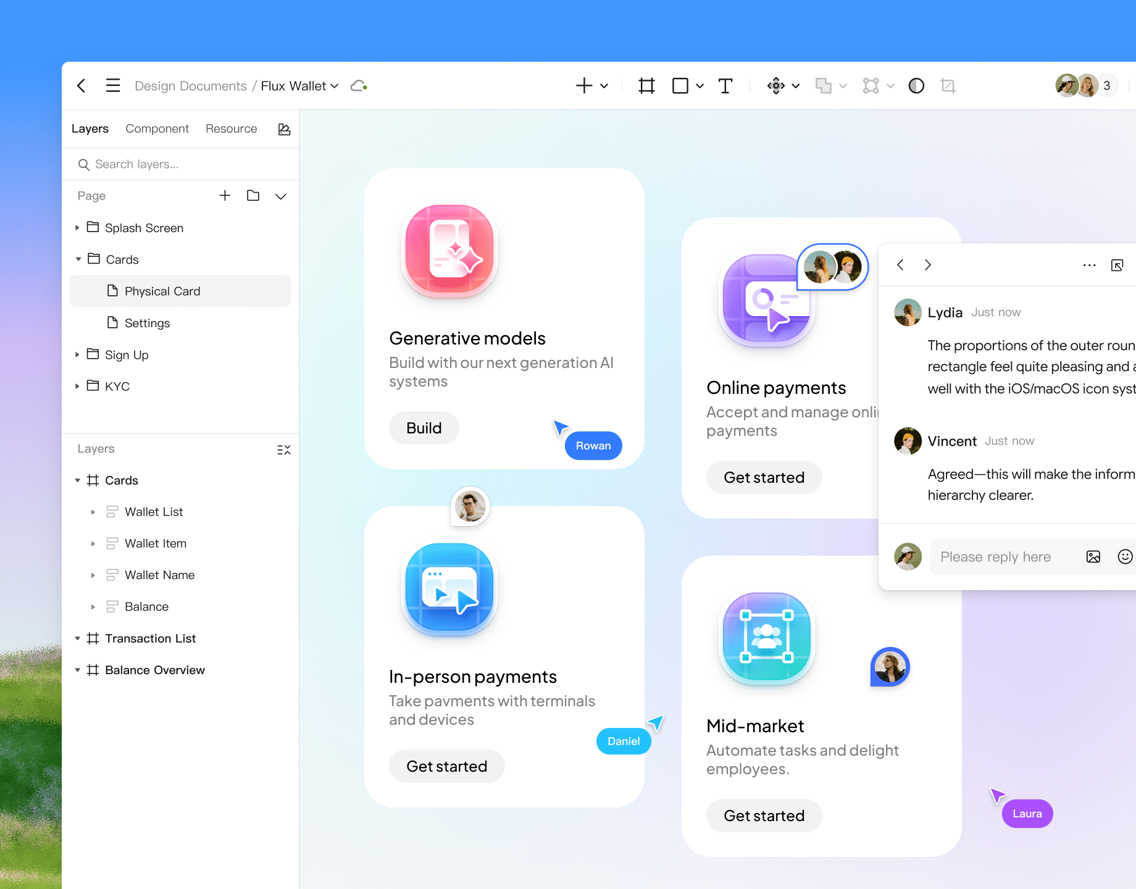Viewport: 1136px width, 889px height.
Task: Click the Slice tool icon
Action: coord(948,86)
